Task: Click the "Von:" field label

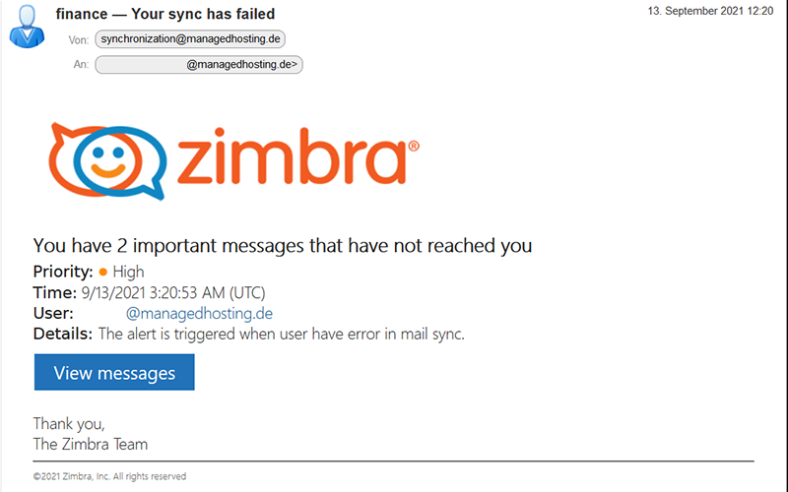Action: (x=79, y=40)
